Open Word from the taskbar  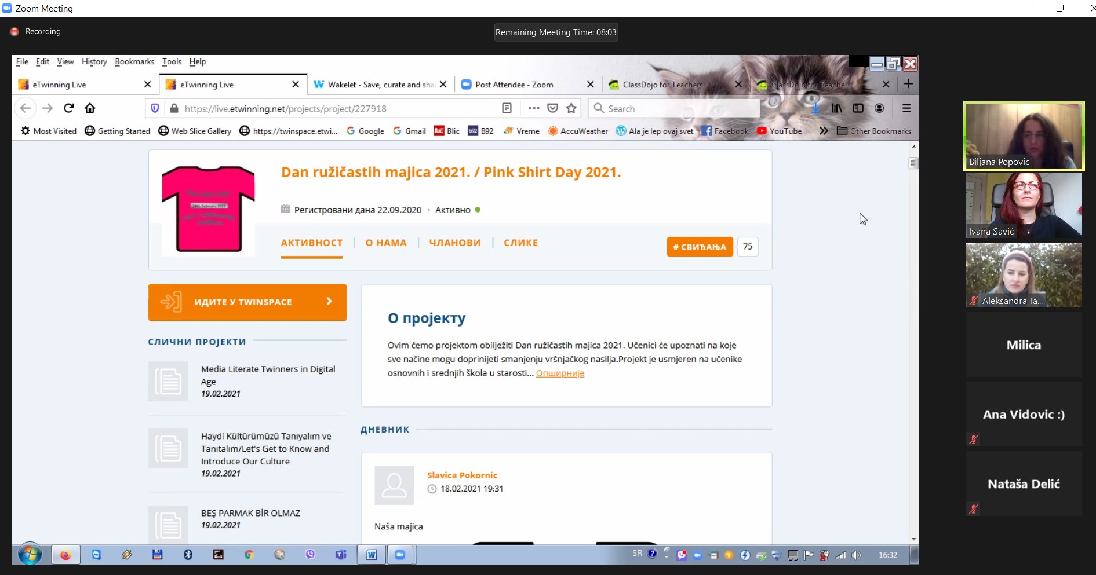[372, 555]
